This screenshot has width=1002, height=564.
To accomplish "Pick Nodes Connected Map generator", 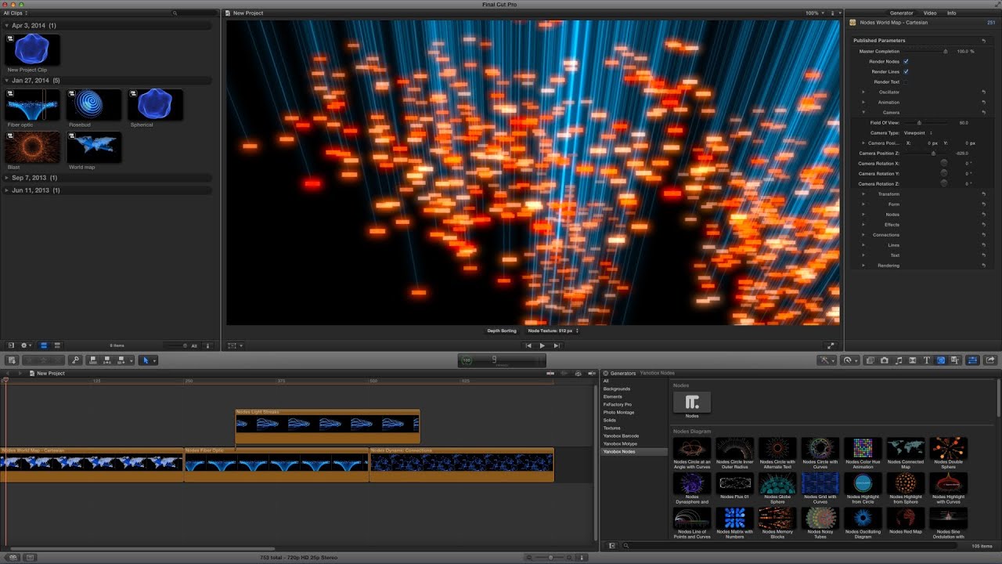I will click(x=906, y=449).
